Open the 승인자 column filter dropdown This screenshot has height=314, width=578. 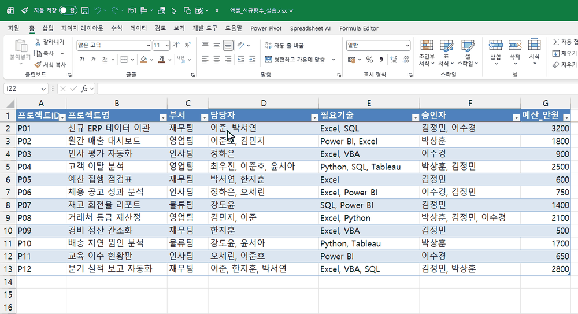point(516,117)
